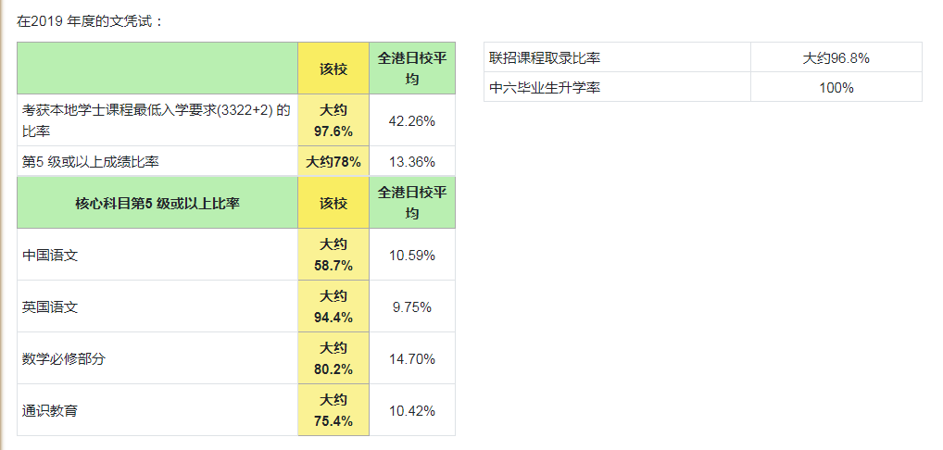This screenshot has width=943, height=450.
Task: Click the 42.26% territory average cell
Action: (412, 120)
